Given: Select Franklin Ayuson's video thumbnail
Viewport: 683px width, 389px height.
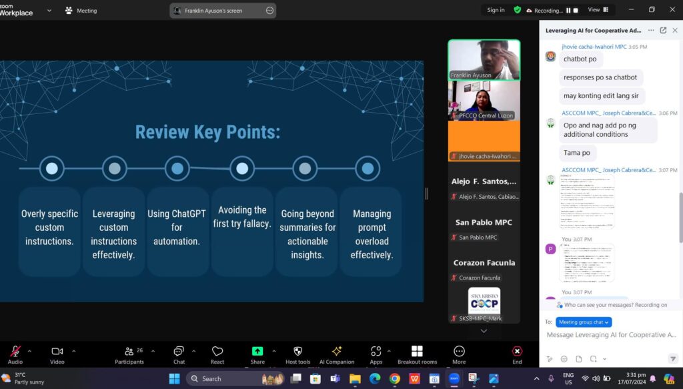Looking at the screenshot, I should click(484, 59).
